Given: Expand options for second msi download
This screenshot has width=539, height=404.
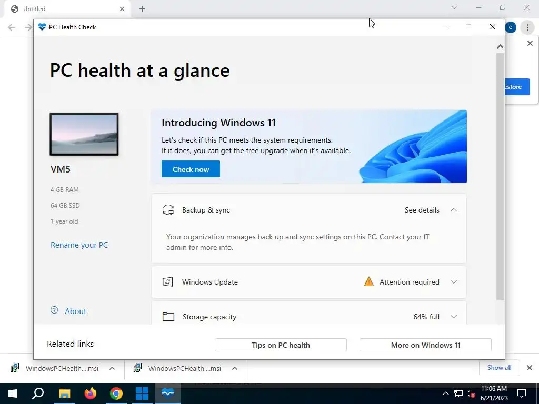Looking at the screenshot, I should (235, 368).
